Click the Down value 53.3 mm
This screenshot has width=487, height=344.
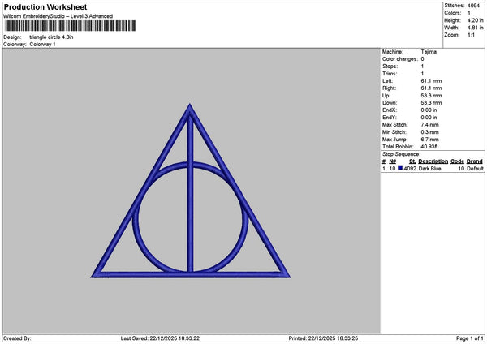click(x=431, y=103)
